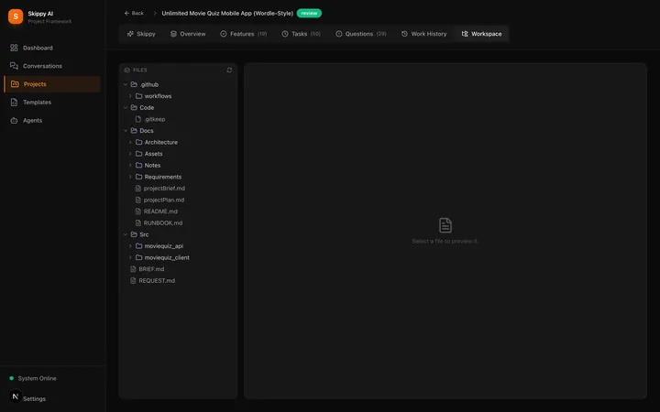The image size is (660, 412).
Task: Switch to the Questions tab
Action: point(361,34)
